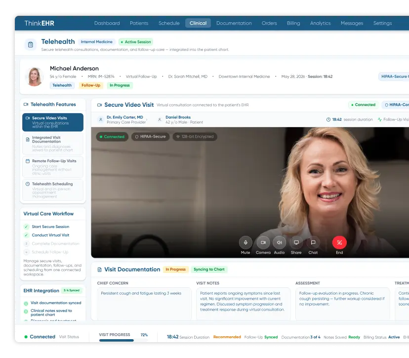409x358 pixels.
Task: Click the Downtown Internal Medicine text
Action: (244, 77)
